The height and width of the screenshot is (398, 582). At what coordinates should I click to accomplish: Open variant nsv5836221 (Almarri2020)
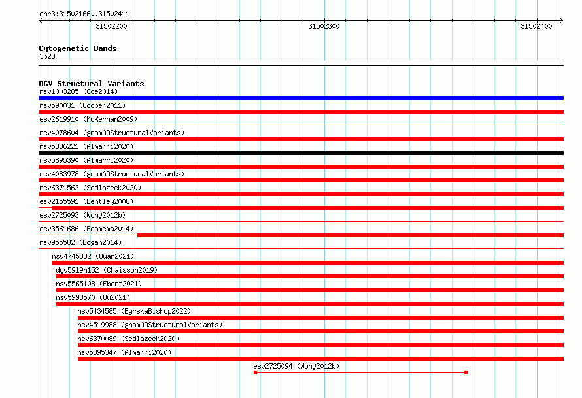86,146
